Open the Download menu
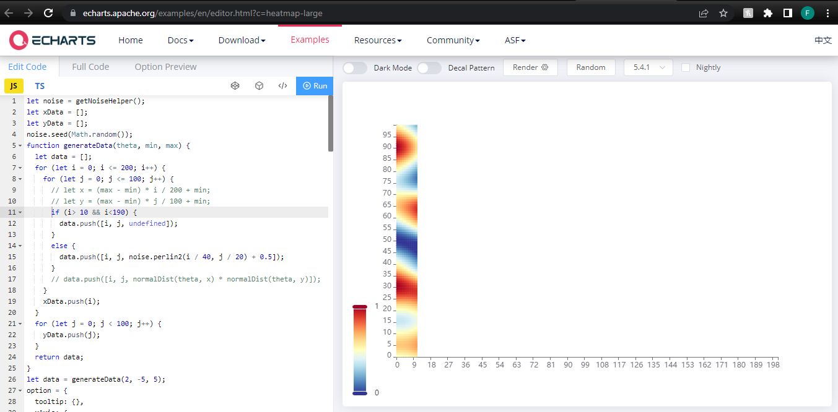The image size is (838, 412). (242, 40)
